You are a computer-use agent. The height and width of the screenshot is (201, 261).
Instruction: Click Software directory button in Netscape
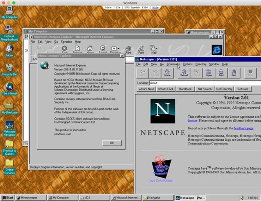point(243,89)
